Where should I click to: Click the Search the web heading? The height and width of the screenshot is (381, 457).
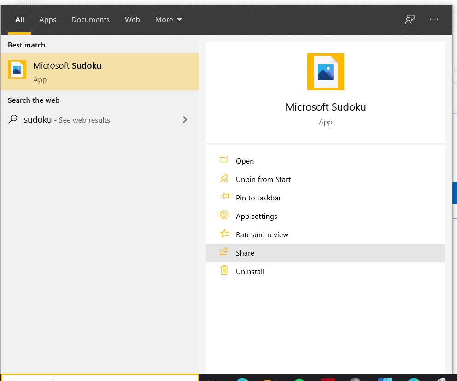point(34,100)
